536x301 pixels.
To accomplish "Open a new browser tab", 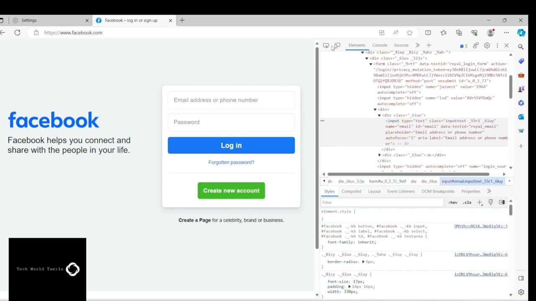I will 182,20.
